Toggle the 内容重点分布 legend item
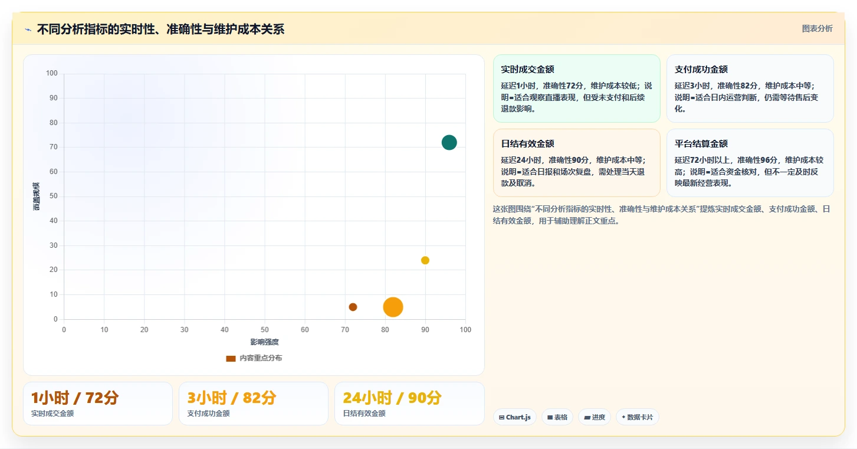This screenshot has width=857, height=449. tap(254, 358)
